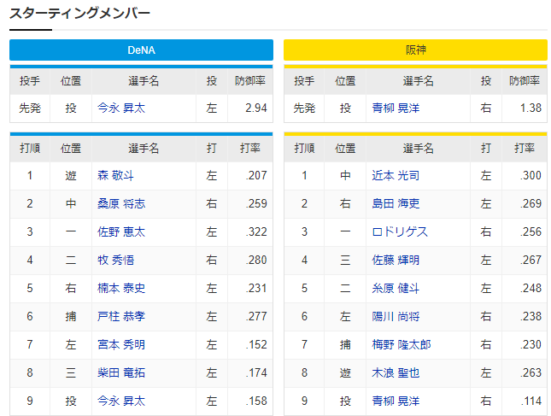The height and width of the screenshot is (416, 551).
Task: Click position 捕 in 戸柱 恭孝 row
Action: 71,316
